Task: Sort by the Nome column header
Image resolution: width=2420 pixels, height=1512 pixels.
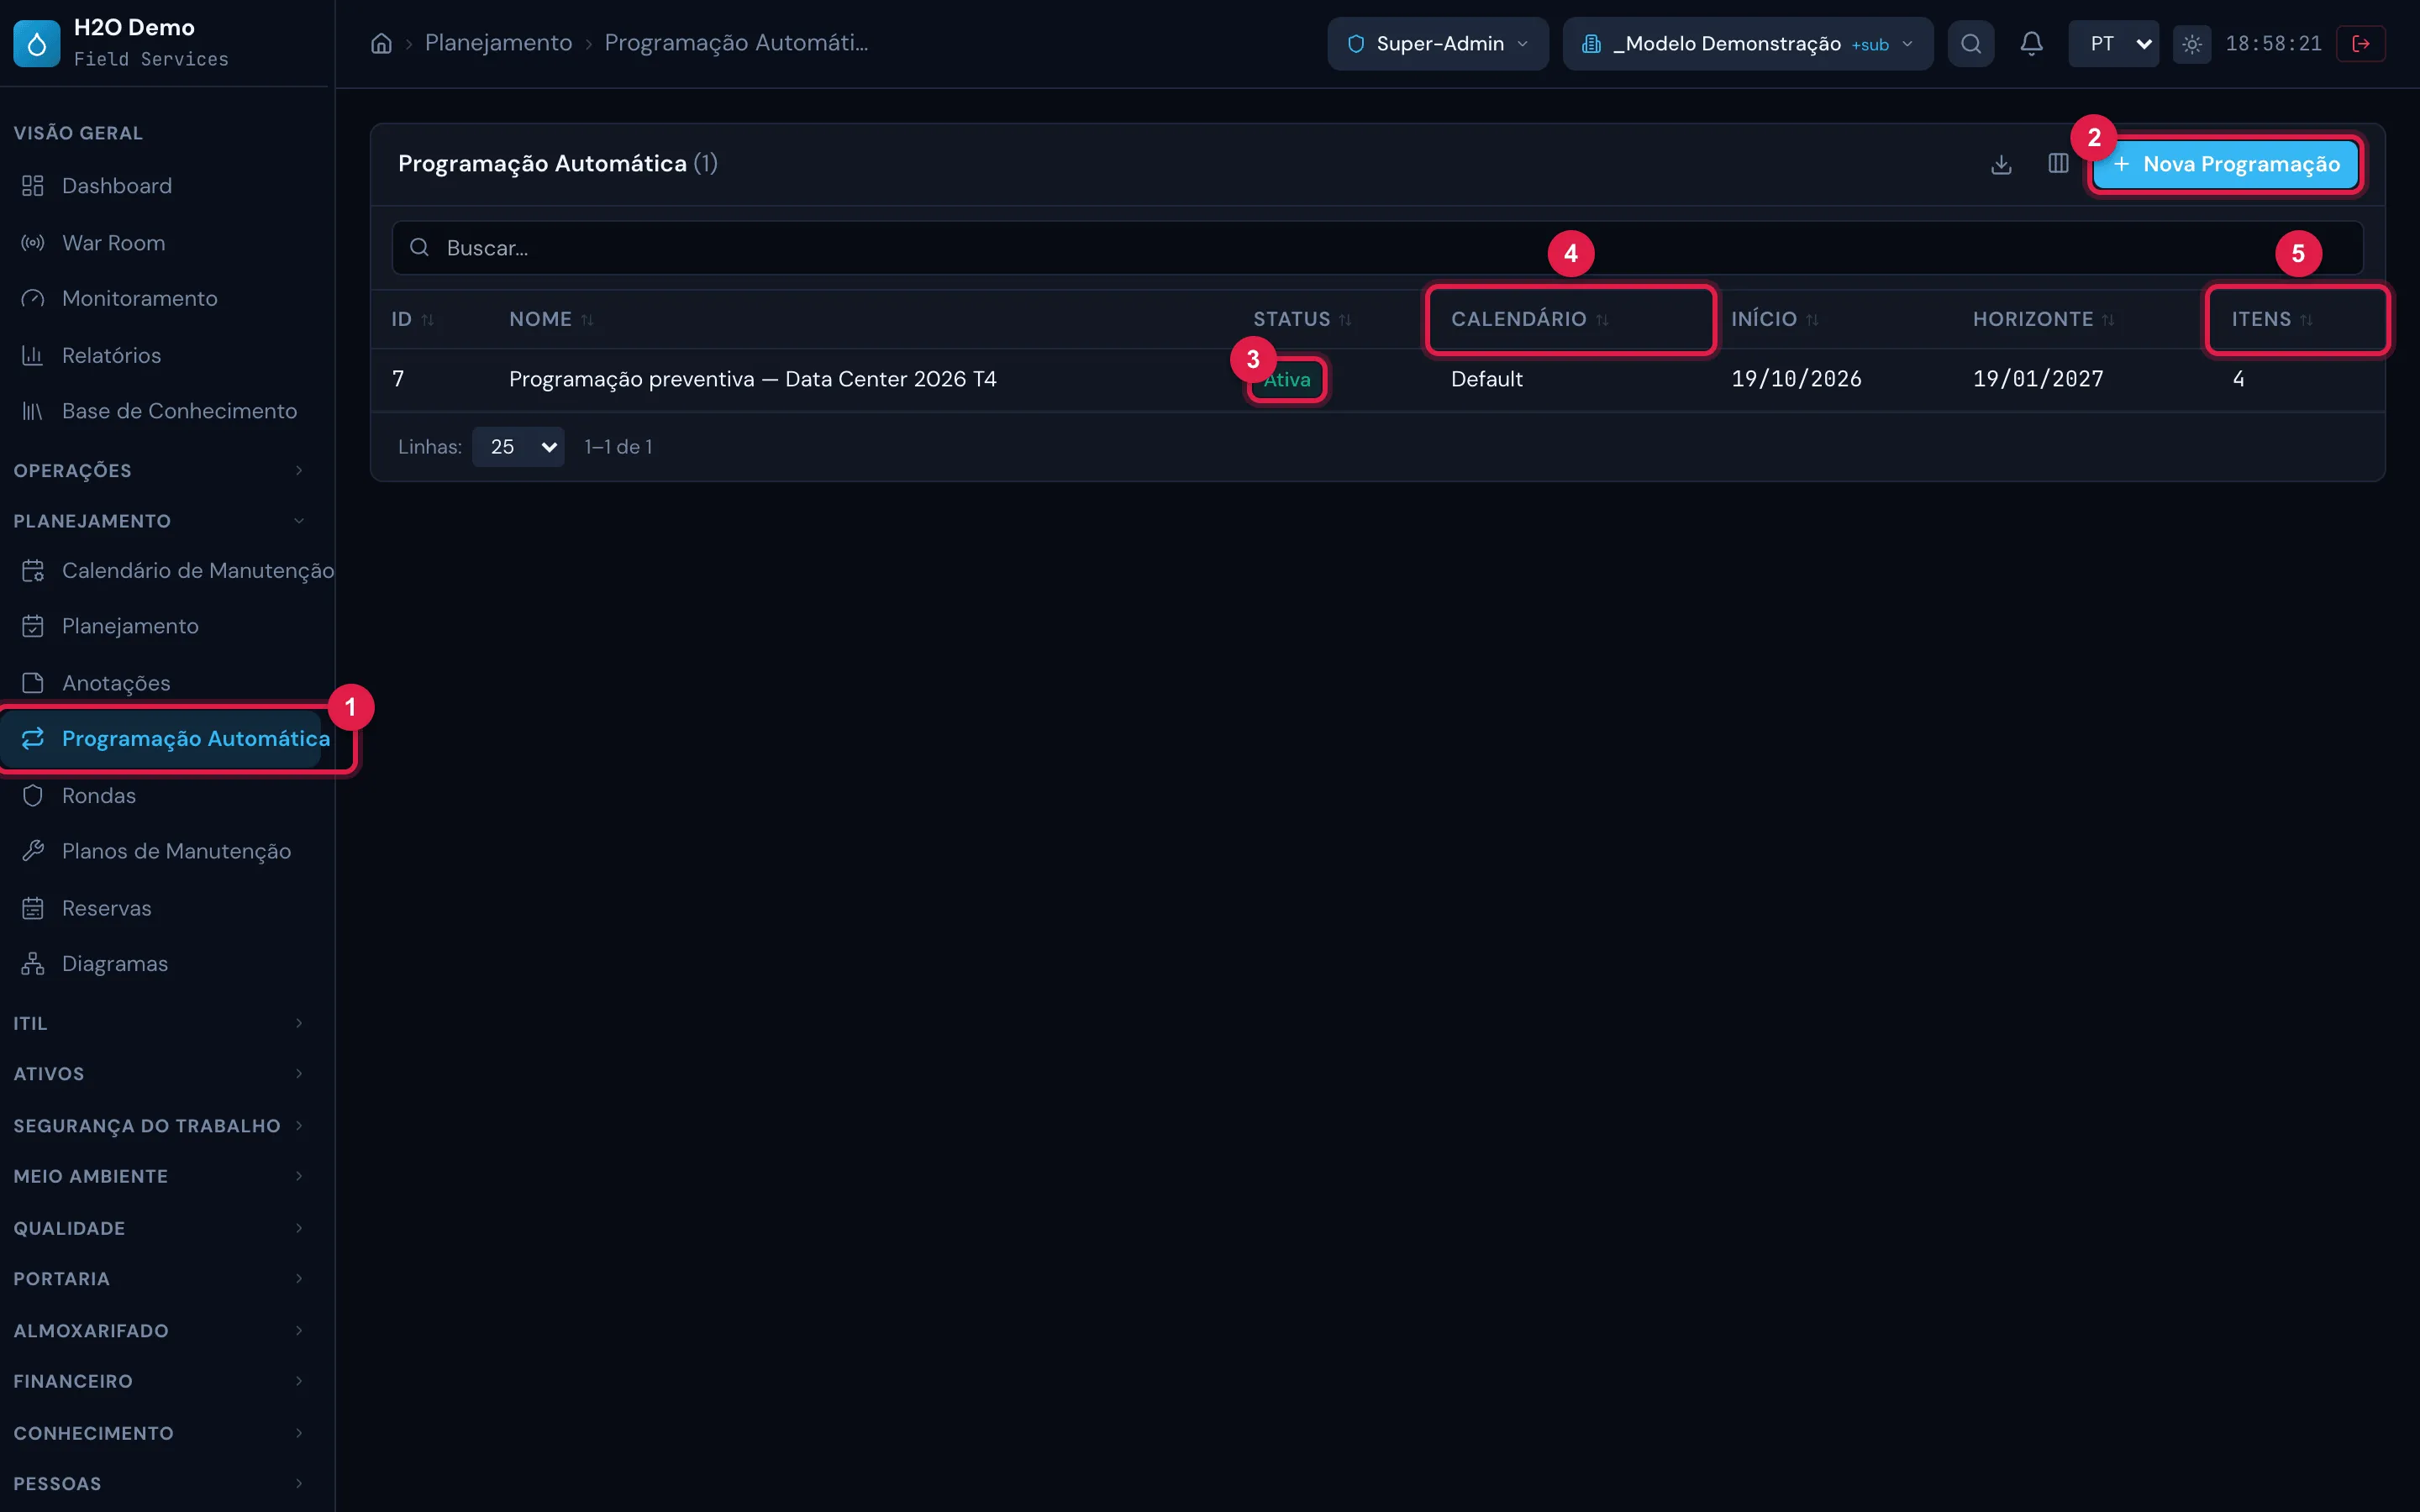Action: [x=551, y=319]
